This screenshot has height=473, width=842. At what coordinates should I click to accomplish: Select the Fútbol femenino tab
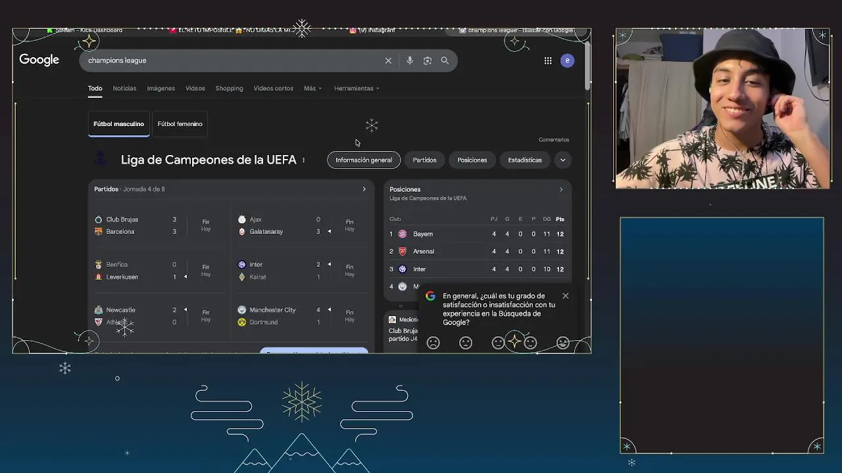[180, 124]
